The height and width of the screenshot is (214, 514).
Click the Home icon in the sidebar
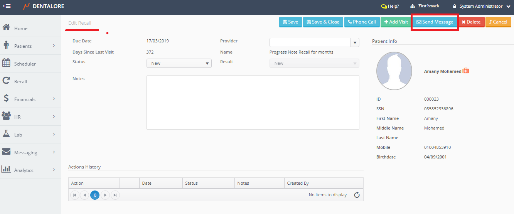coord(6,28)
